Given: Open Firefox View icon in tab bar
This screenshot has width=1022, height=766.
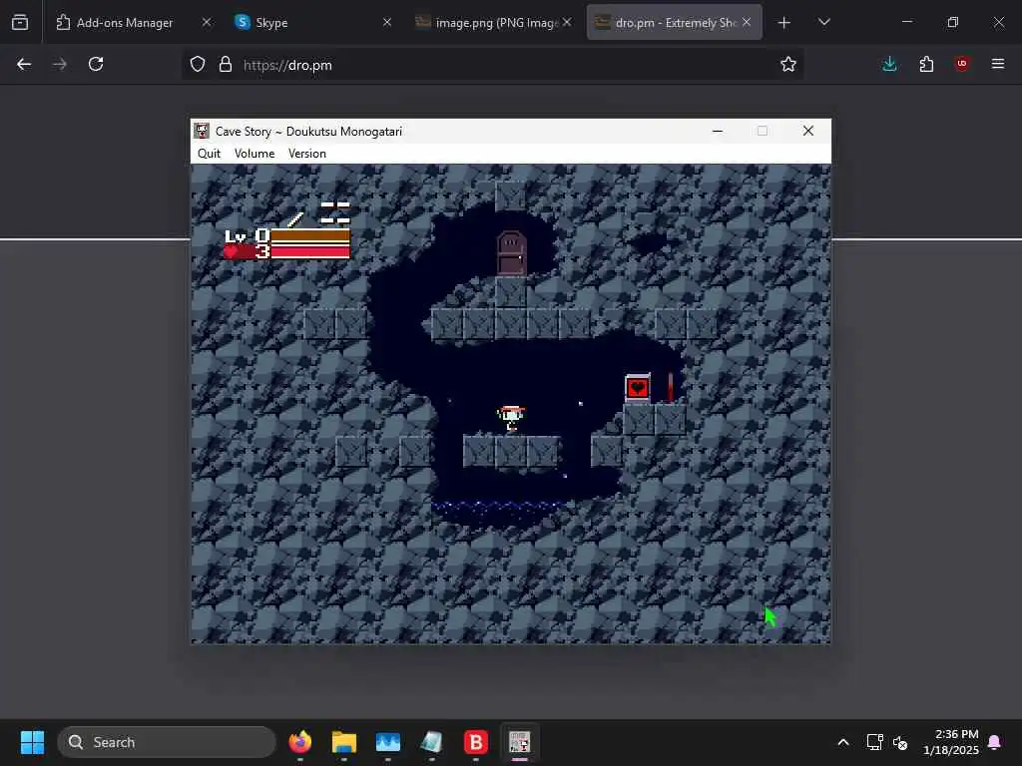Looking at the screenshot, I should [x=20, y=22].
